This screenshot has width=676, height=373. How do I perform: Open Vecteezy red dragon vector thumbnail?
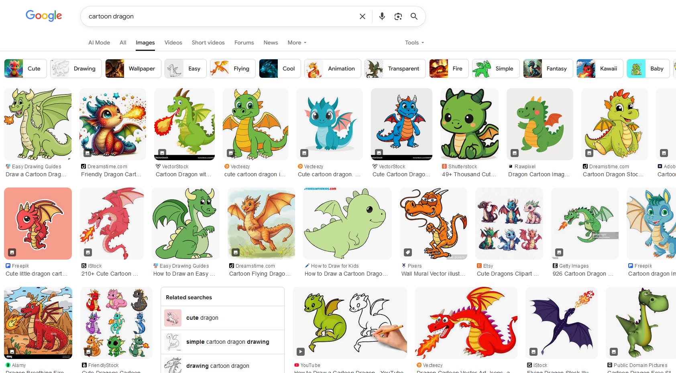click(466, 323)
